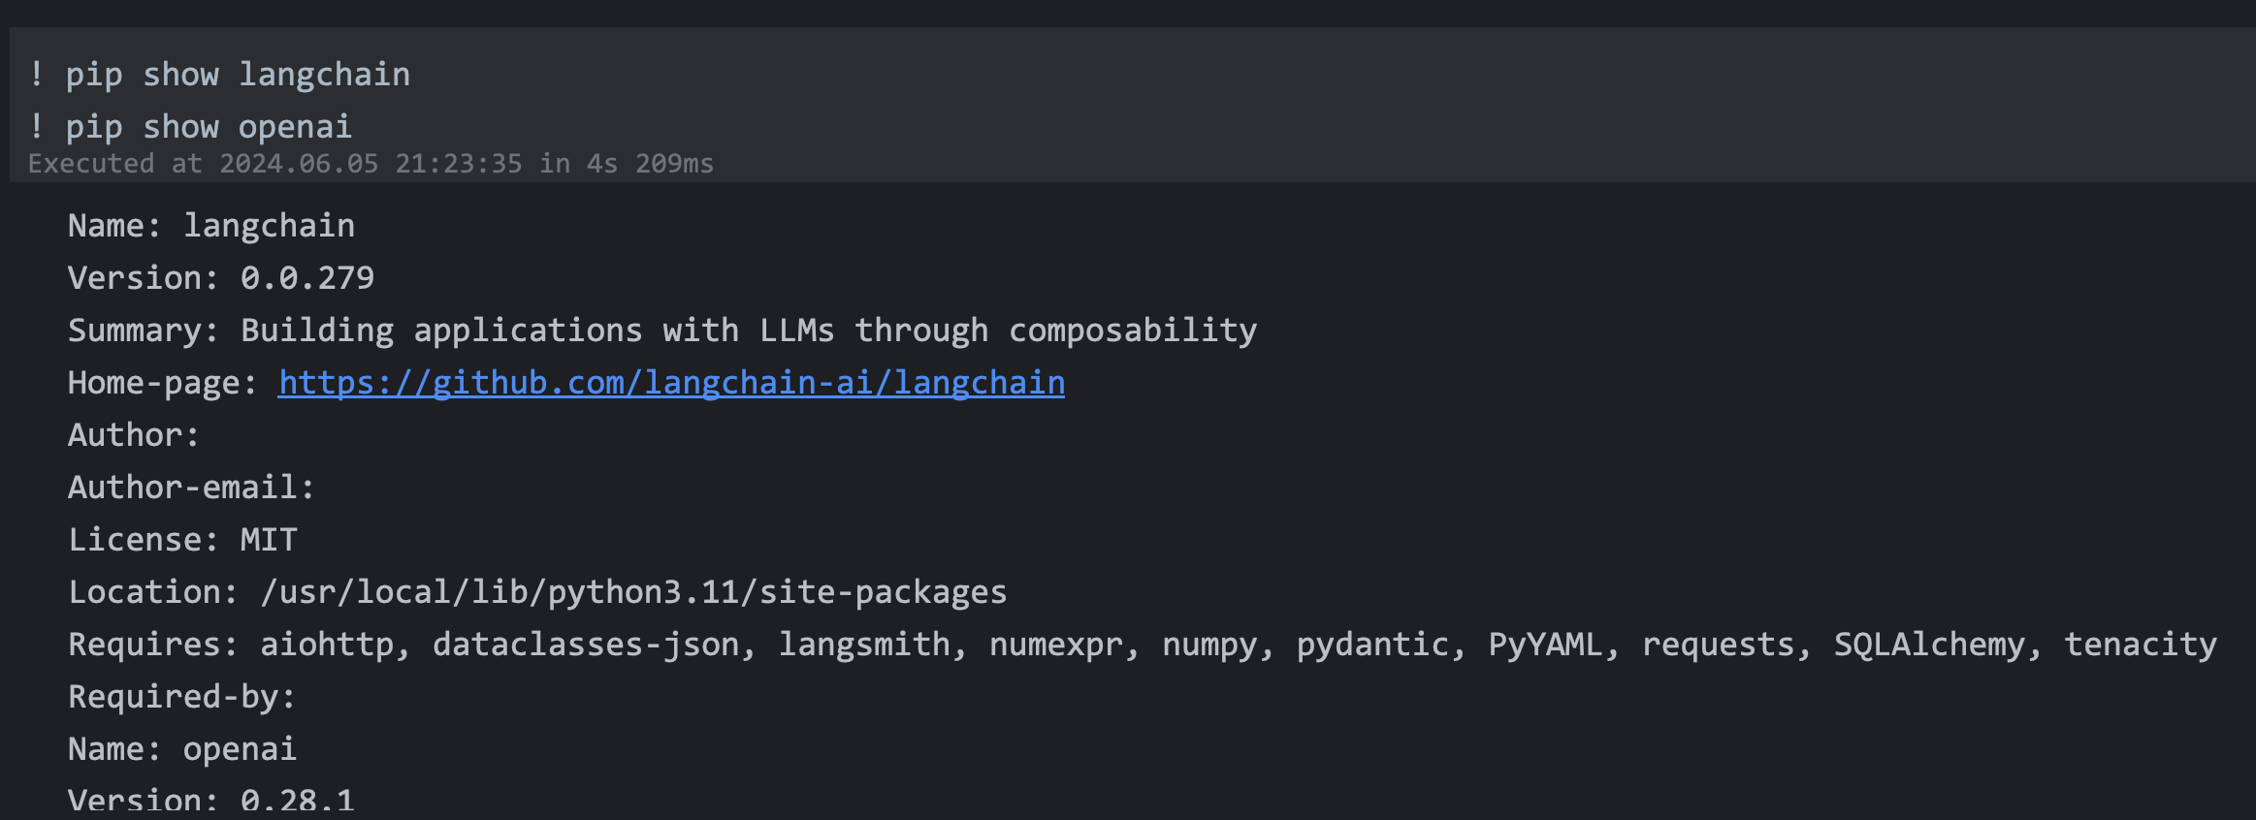2256x820 pixels.
Task: Click 'tenacity' at end of Requires
Action: pyautogui.click(x=2140, y=645)
